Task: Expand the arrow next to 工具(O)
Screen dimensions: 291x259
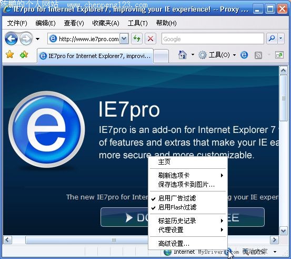Action: [234, 55]
